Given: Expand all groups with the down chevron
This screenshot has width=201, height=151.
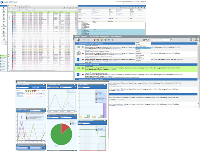Looking at the screenshot, I should coord(146,40).
